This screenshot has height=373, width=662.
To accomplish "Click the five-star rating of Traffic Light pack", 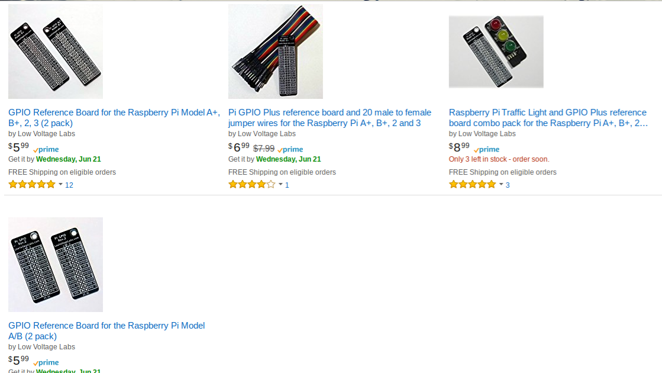I will pos(473,184).
